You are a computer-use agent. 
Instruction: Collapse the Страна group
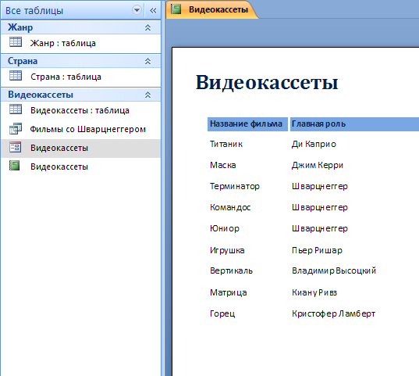147,61
